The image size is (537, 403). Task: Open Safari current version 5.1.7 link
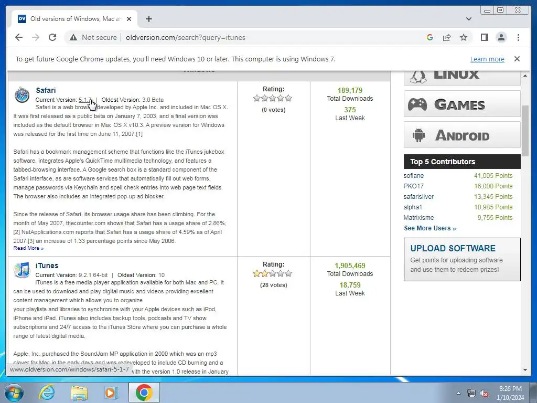85,100
